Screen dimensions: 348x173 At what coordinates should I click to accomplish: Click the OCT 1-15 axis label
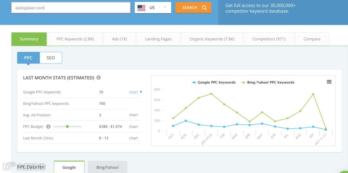point(321,139)
